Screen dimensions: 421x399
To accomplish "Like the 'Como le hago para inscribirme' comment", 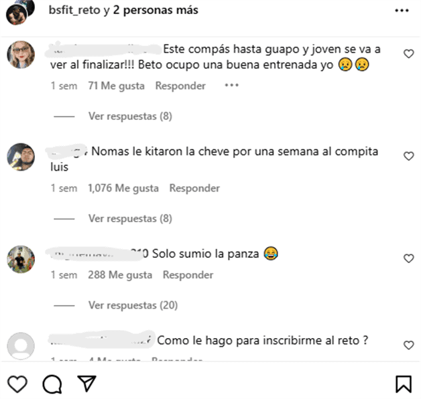I will (x=409, y=345).
